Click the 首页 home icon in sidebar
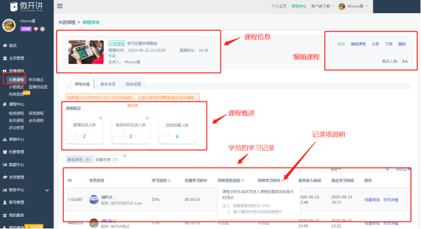The height and width of the screenshot is (229, 421). click(5, 45)
